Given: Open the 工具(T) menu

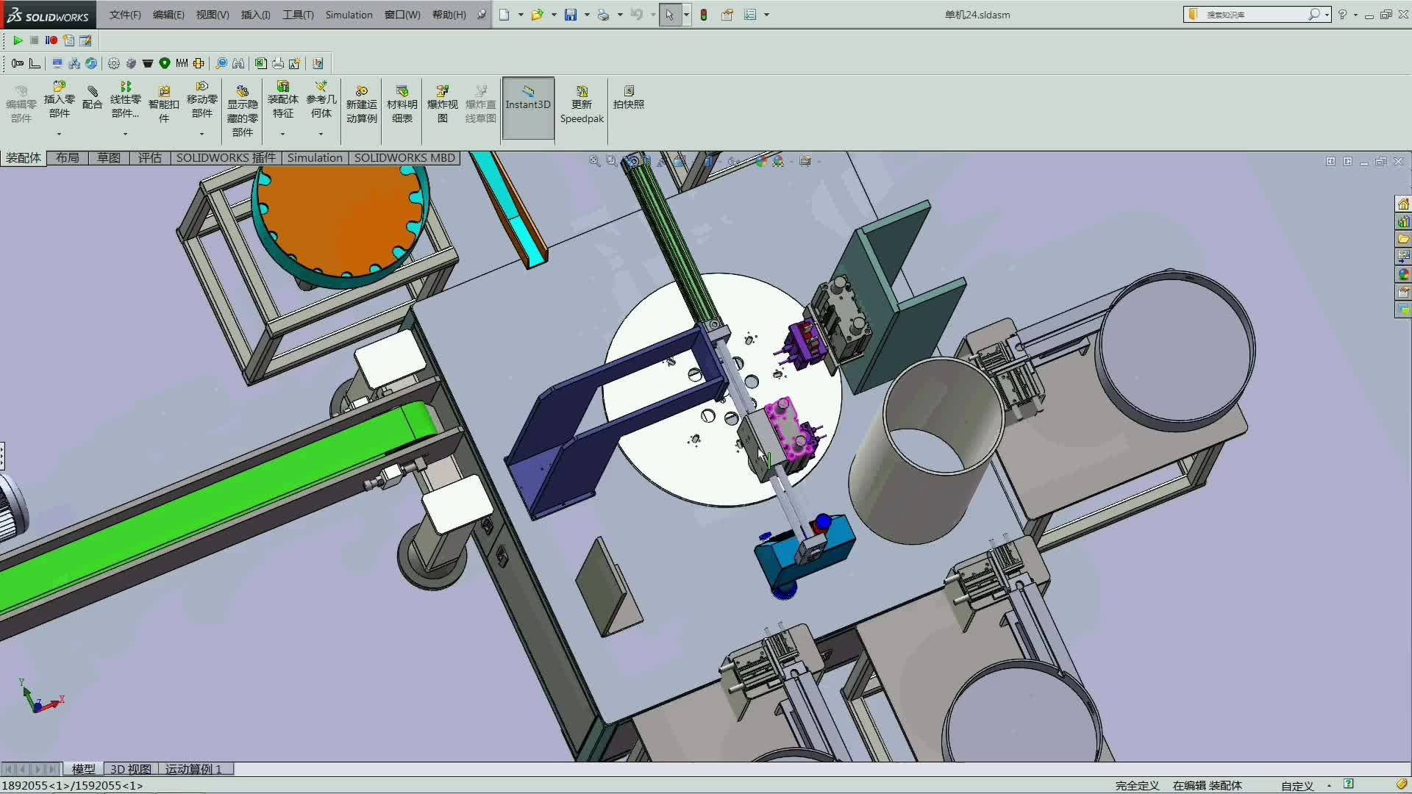Looking at the screenshot, I should click(x=298, y=15).
